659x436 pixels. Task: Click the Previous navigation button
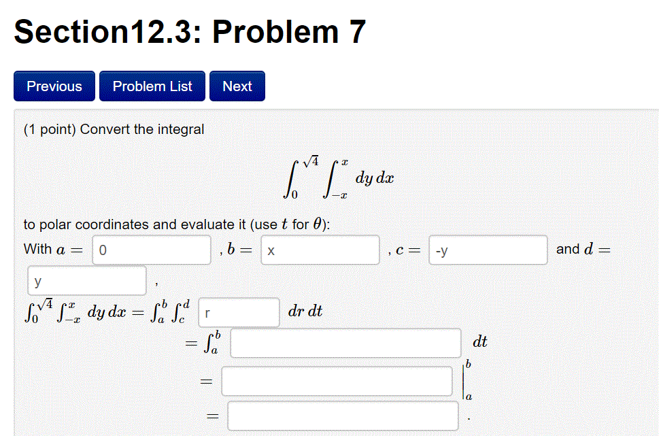tap(54, 86)
